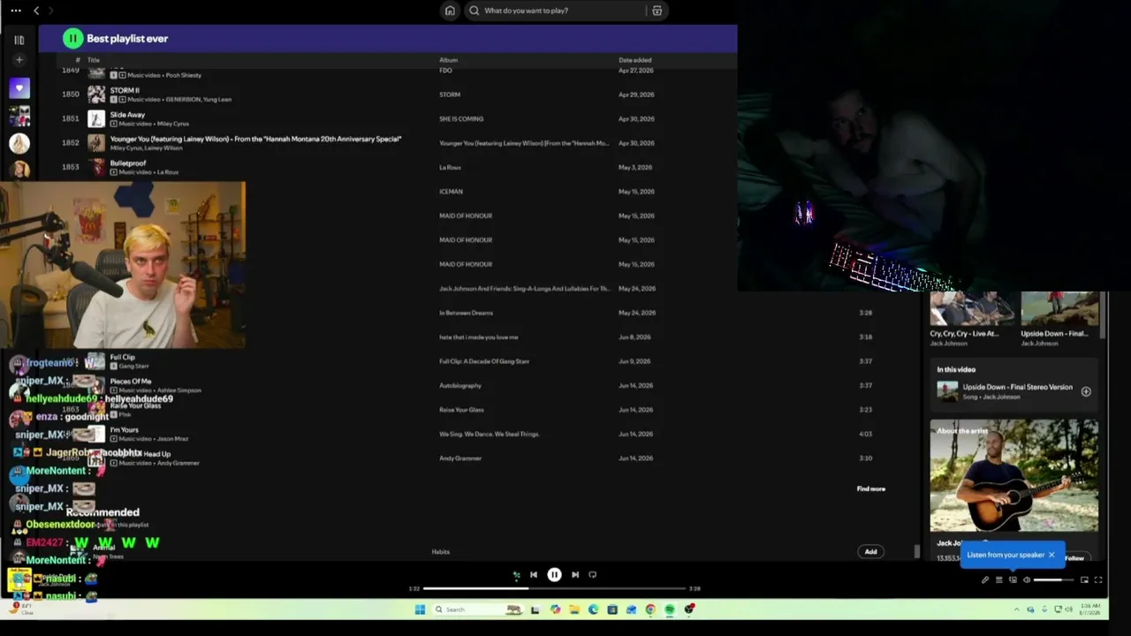Open the About the artist Jack Johnson card
The width and height of the screenshot is (1131, 636).
click(1014, 489)
